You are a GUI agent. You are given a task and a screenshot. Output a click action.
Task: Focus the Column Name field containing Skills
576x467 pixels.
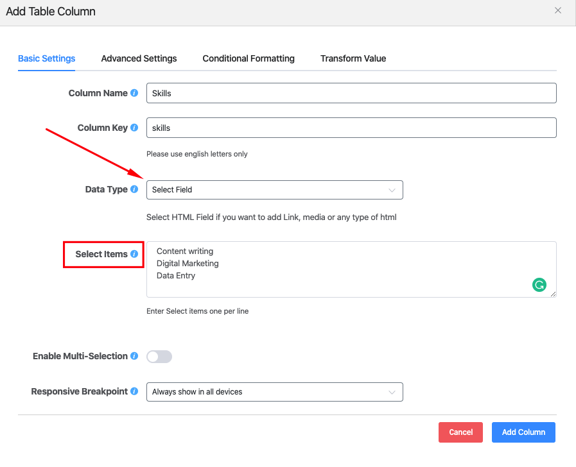pos(351,93)
